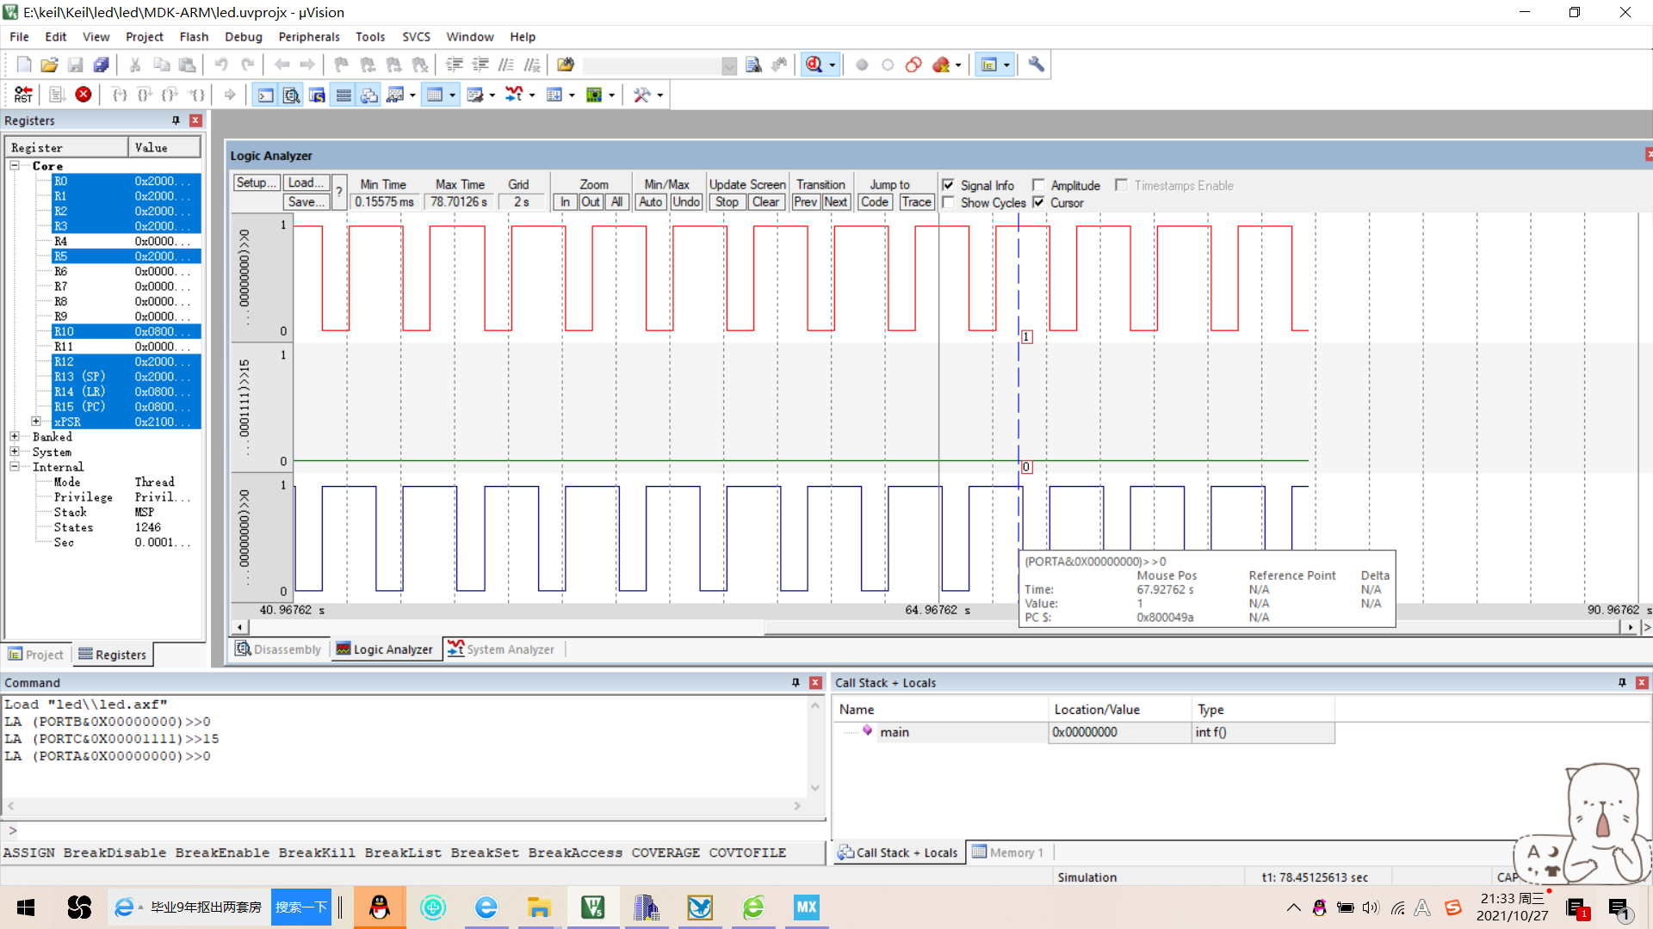Click the Open file folder icon
1653x929 pixels.
tap(49, 65)
